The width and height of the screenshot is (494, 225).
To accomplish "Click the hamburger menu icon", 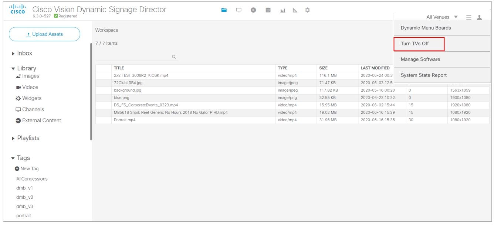I will 468,17.
